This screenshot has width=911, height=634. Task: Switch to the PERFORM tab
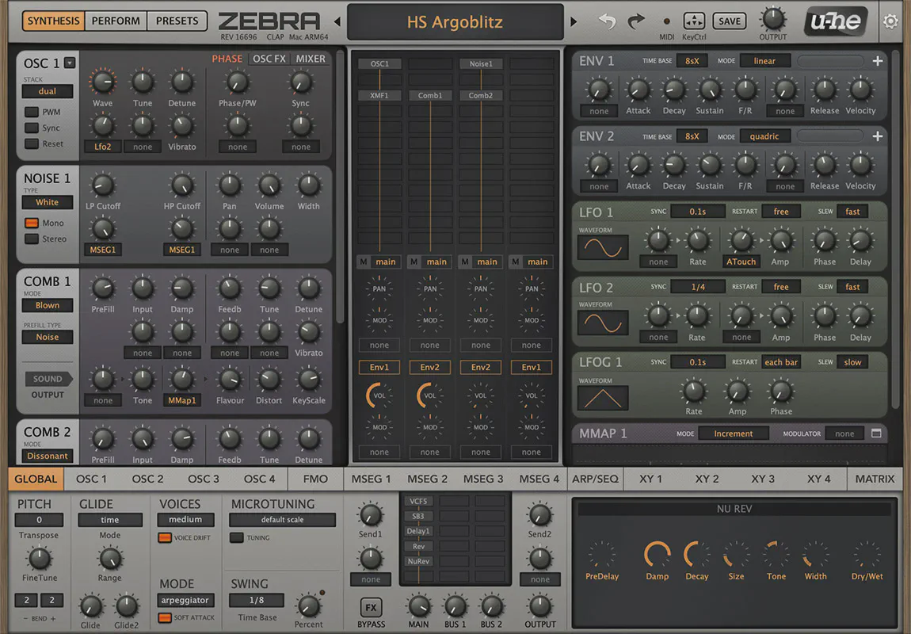116,21
